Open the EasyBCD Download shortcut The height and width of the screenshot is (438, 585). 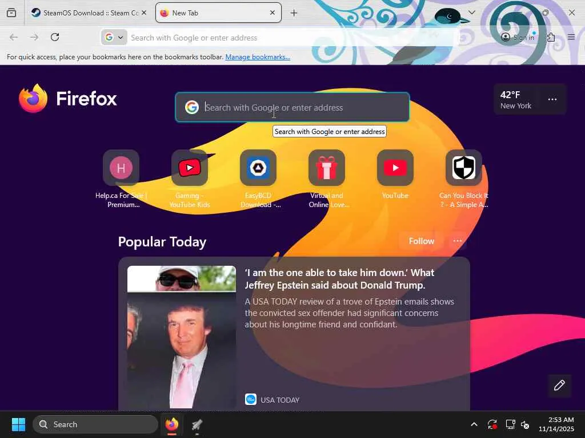coord(258,179)
